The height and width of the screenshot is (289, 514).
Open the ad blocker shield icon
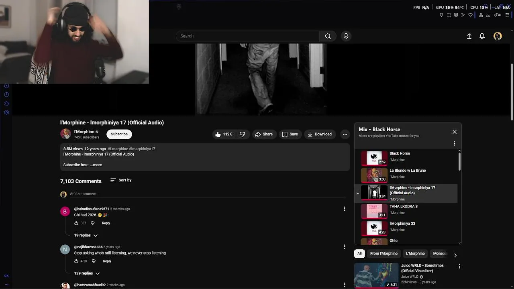click(x=456, y=15)
